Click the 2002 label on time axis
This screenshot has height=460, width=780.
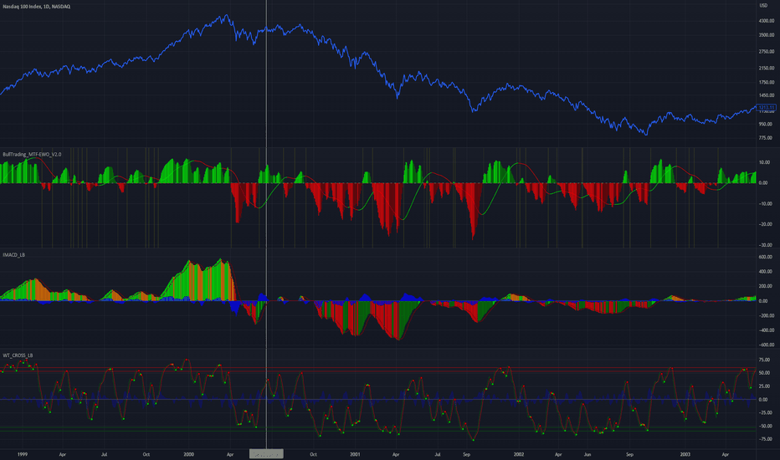519,454
